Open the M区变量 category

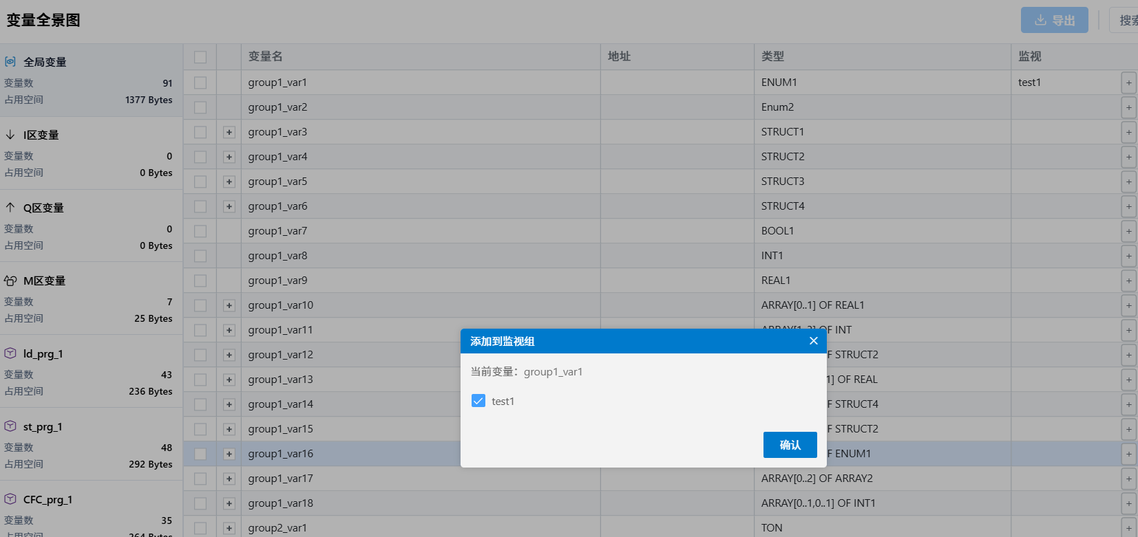tap(91, 299)
